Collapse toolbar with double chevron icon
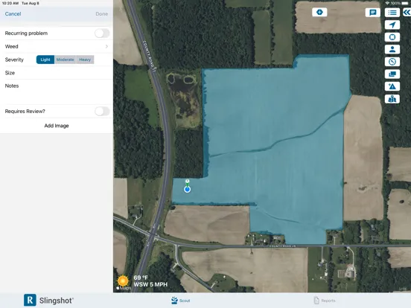 click(407, 13)
